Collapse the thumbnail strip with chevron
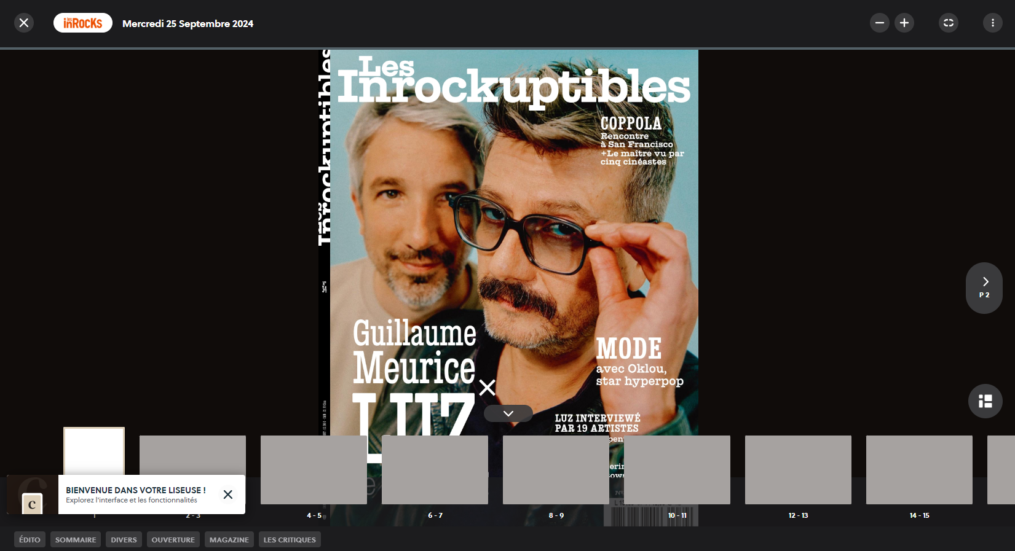The width and height of the screenshot is (1015, 551). (x=508, y=413)
